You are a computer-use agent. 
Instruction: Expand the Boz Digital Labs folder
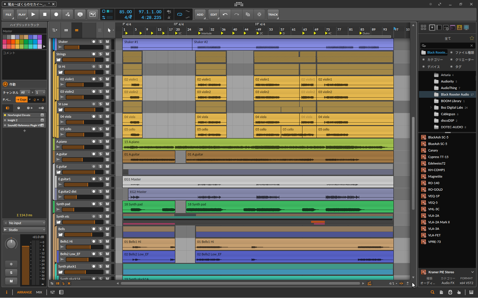pyautogui.click(x=431, y=108)
